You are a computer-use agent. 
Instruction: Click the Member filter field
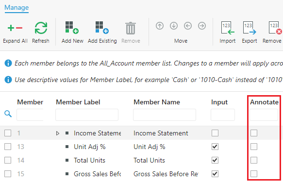coord(30,115)
